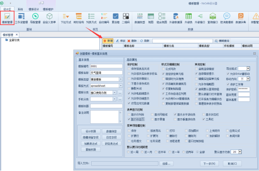The image size is (259, 171).
Task: Open 工作流管理 tool
Action: pos(22,18)
